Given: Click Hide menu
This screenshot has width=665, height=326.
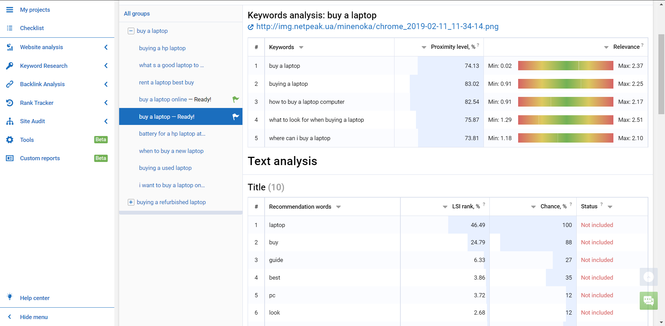Looking at the screenshot, I should point(34,317).
